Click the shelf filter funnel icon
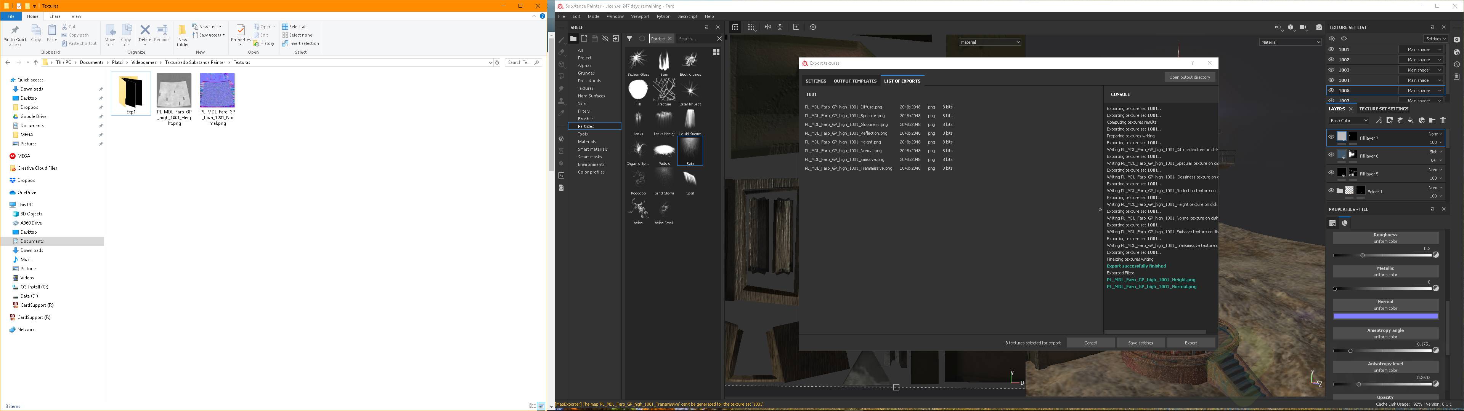 pyautogui.click(x=629, y=38)
